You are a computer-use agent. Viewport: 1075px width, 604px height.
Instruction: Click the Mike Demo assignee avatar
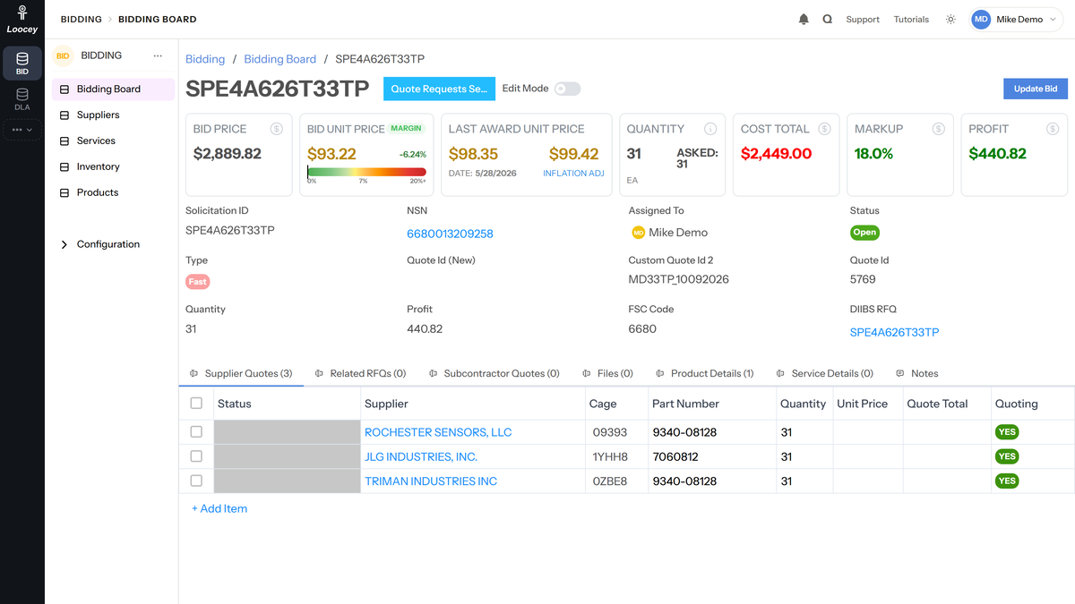pyautogui.click(x=639, y=233)
